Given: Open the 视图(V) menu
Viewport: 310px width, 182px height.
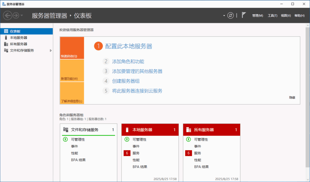Looking at the screenshot, I should (286, 15).
